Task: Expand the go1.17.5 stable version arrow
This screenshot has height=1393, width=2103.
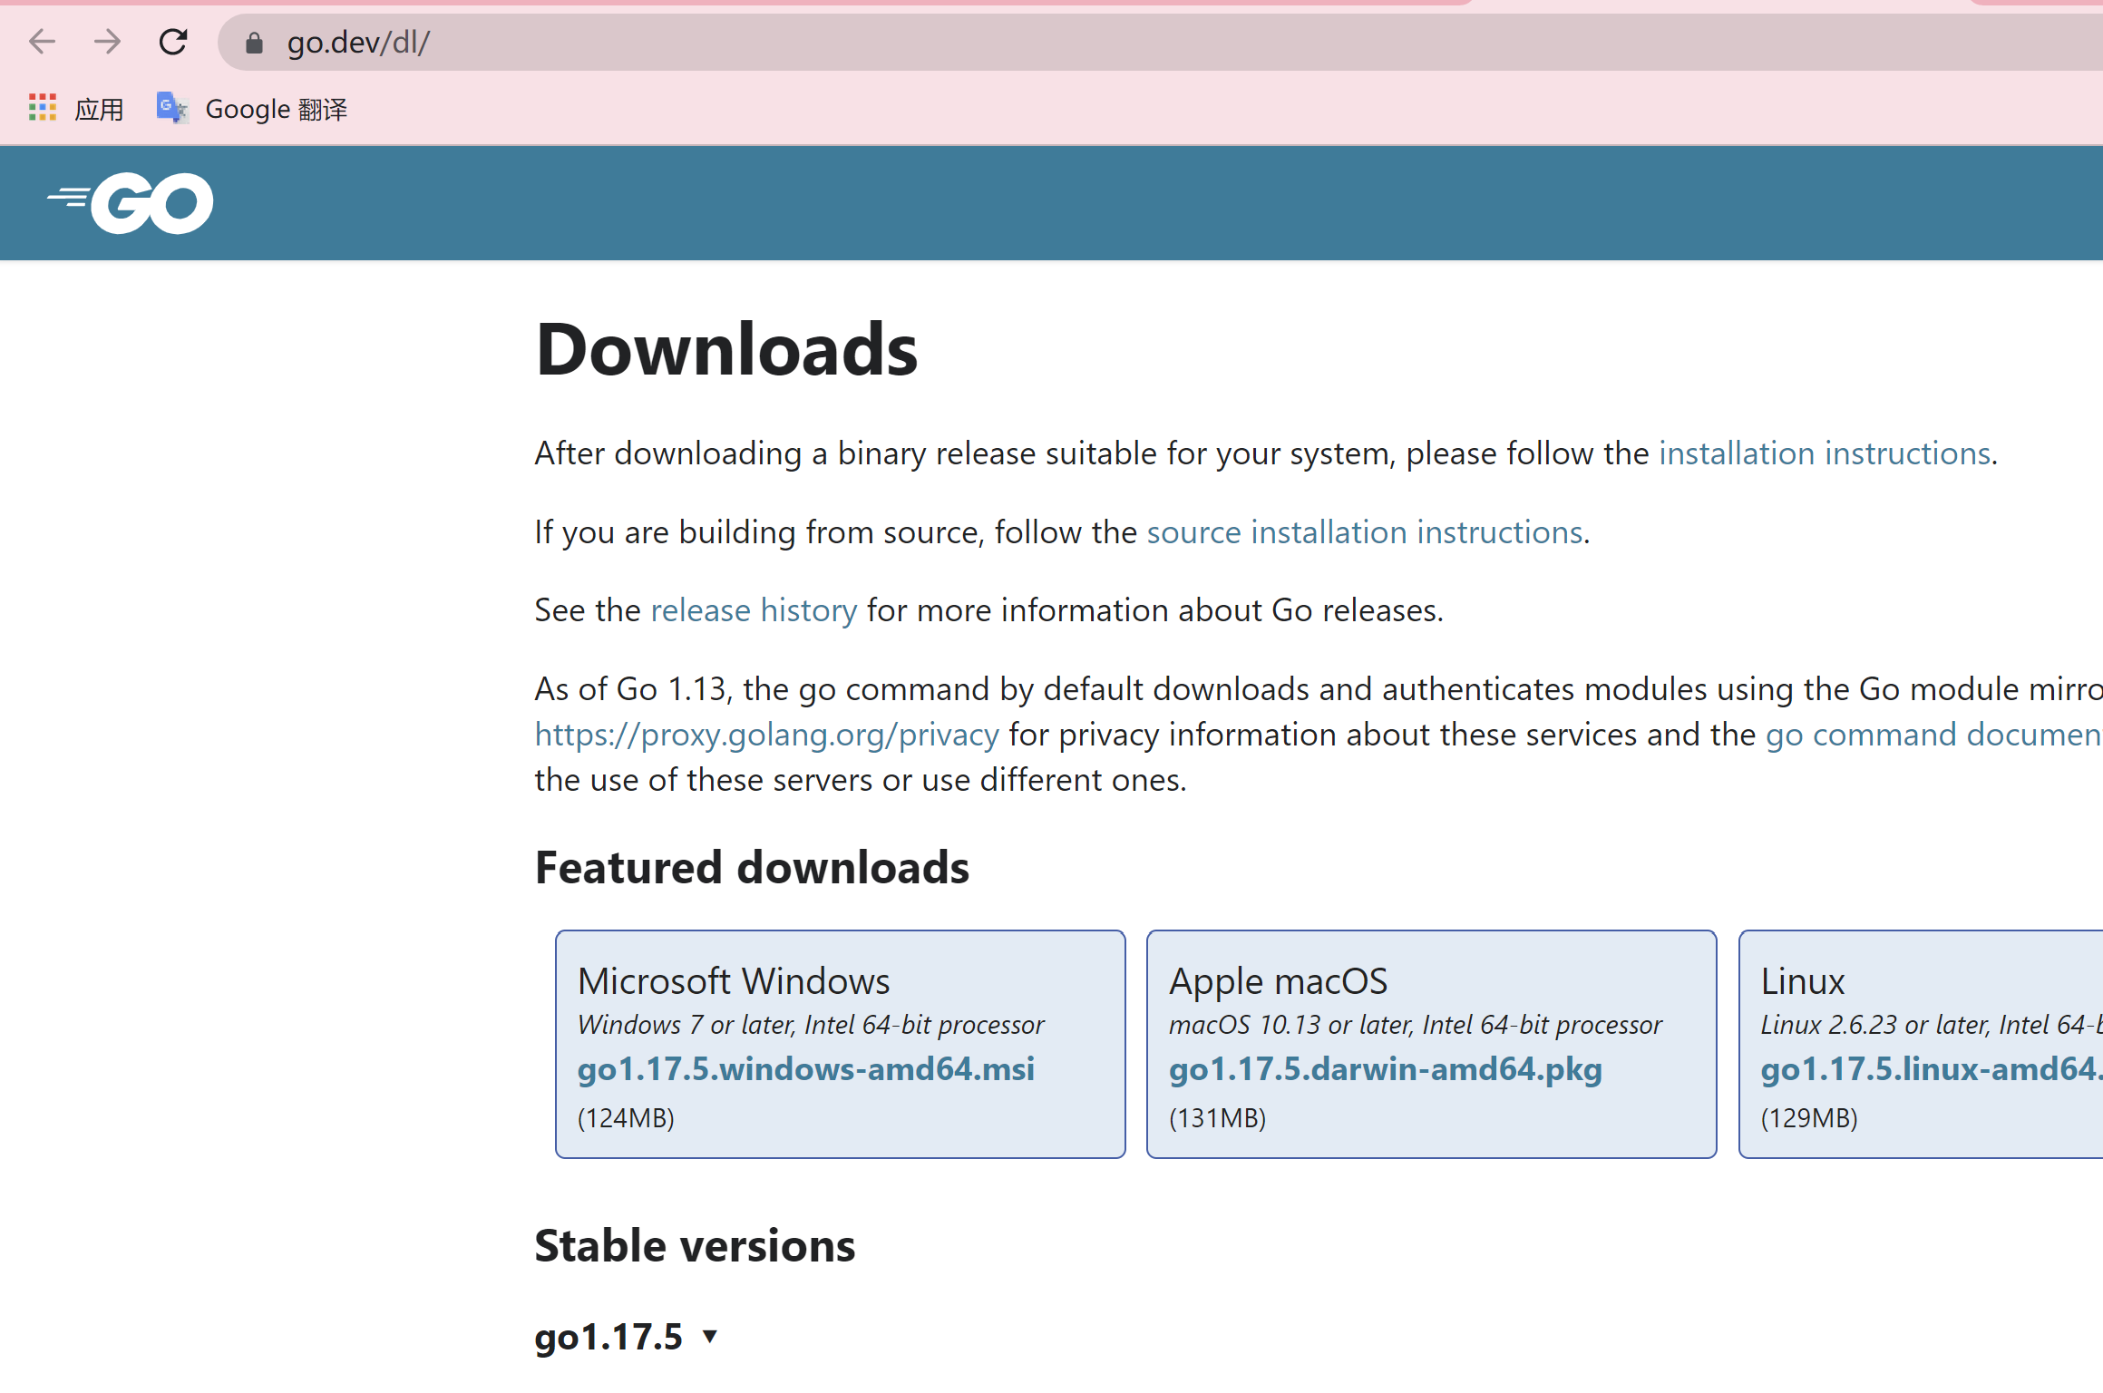Action: pyautogui.click(x=710, y=1336)
